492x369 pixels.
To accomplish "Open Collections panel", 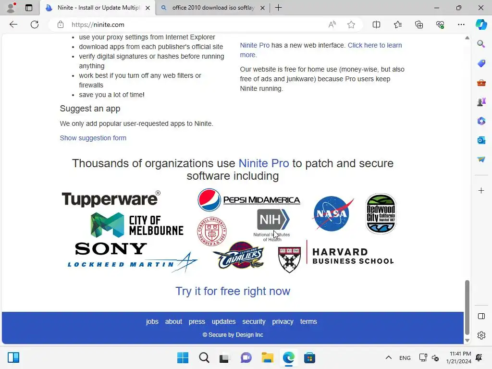I will pyautogui.click(x=419, y=25).
